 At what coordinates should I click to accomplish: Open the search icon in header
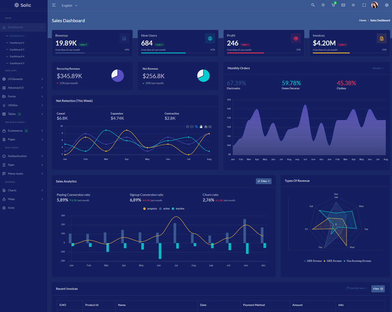(x=313, y=5)
